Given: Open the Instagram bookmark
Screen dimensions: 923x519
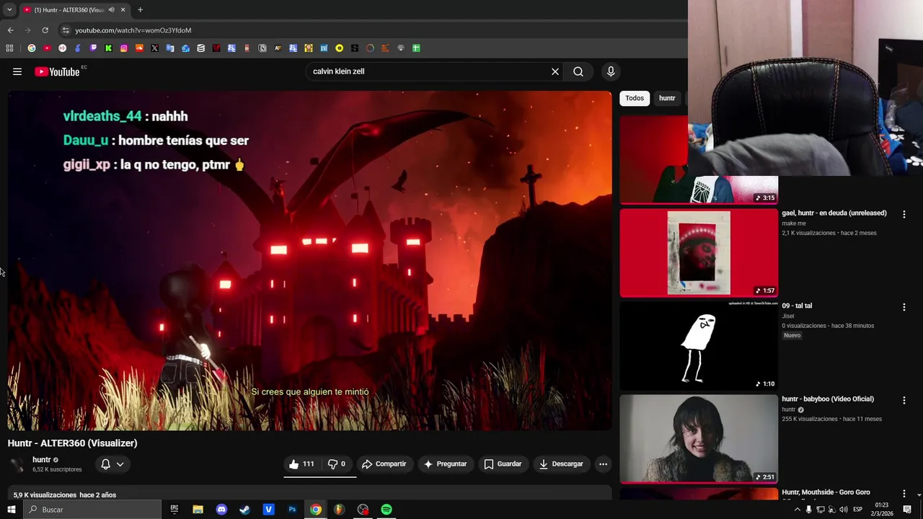Looking at the screenshot, I should click(124, 48).
